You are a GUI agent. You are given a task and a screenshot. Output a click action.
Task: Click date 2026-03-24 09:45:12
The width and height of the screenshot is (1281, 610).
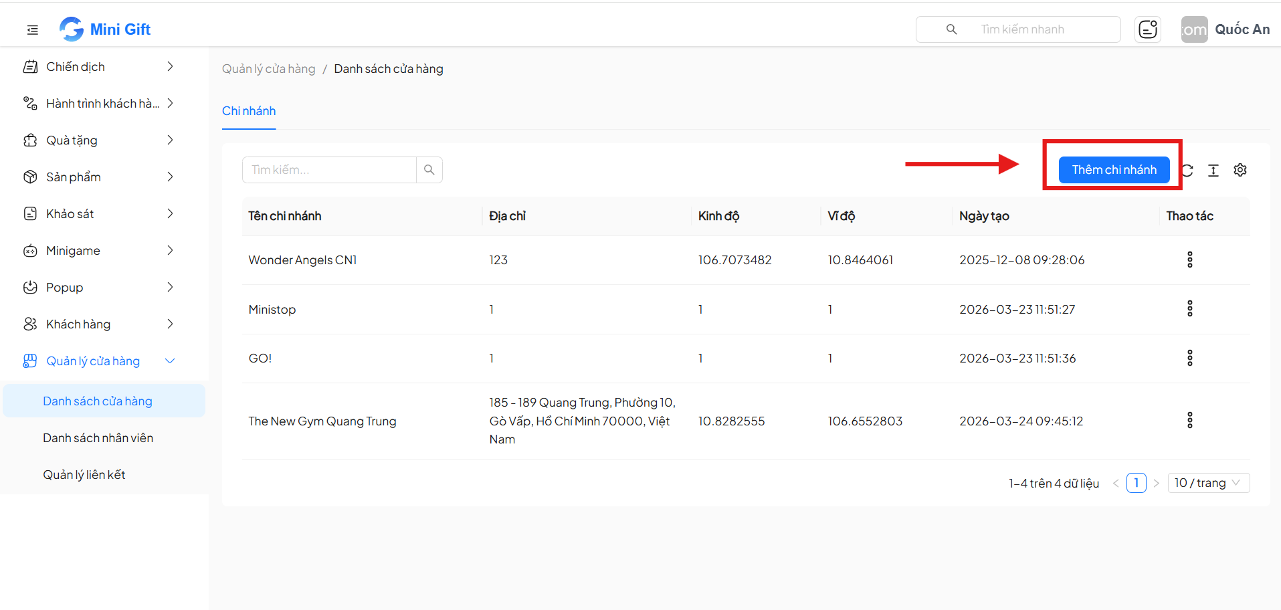[1021, 421]
